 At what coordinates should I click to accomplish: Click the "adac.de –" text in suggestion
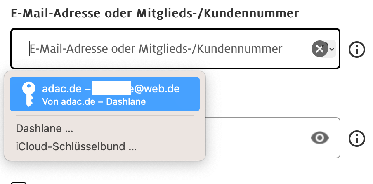pyautogui.click(x=65, y=88)
